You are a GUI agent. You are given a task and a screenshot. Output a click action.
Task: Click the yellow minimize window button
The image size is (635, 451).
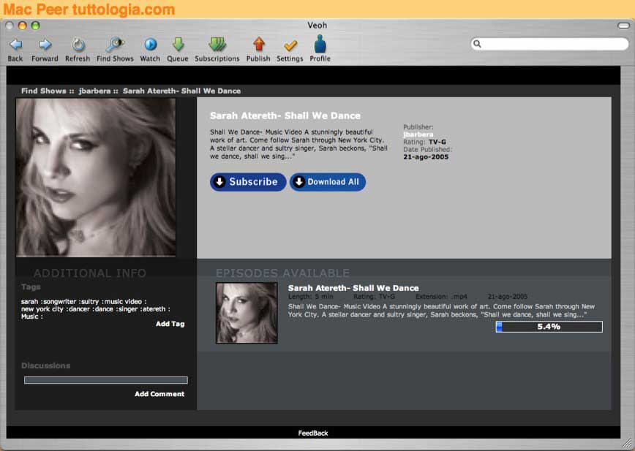click(22, 26)
